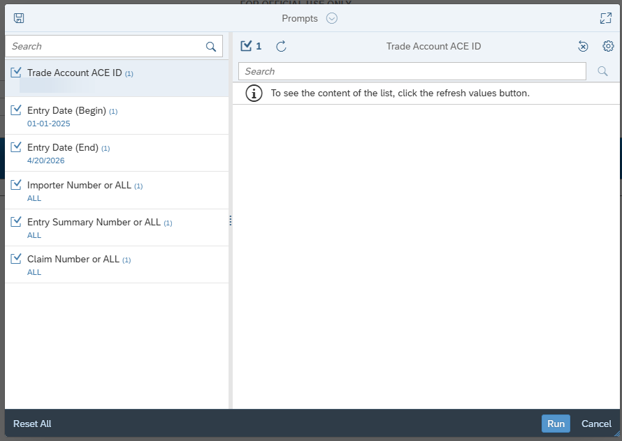Image resolution: width=622 pixels, height=441 pixels.
Task: Click the magnifier beside values search field
Action: (x=602, y=71)
